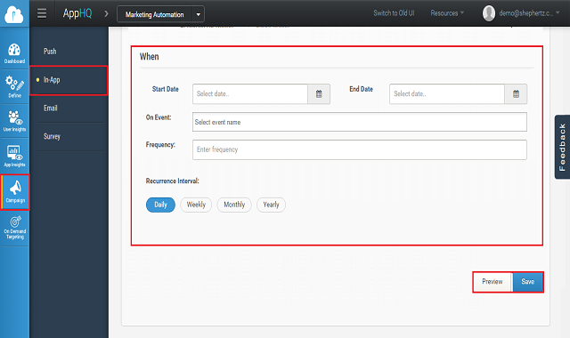
Task: Click the ShepHertz cloud logo
Action: pyautogui.click(x=14, y=14)
